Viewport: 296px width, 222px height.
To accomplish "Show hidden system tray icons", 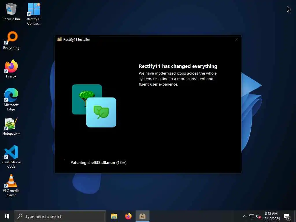I will [245, 216].
